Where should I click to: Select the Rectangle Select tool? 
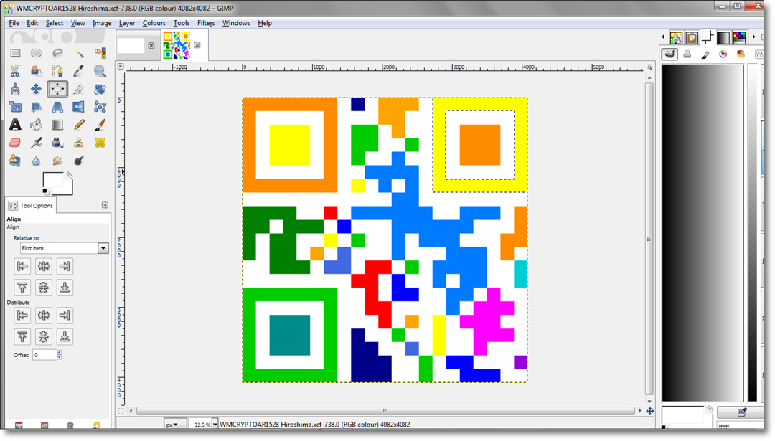(x=15, y=53)
